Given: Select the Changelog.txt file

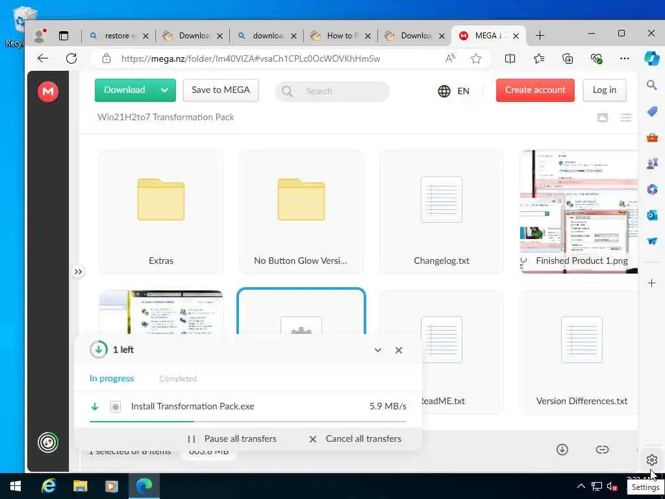Looking at the screenshot, I should (442, 212).
